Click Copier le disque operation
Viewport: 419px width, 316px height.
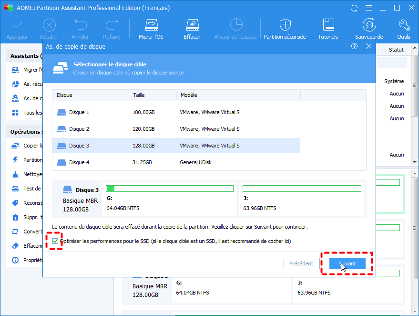pos(27,146)
